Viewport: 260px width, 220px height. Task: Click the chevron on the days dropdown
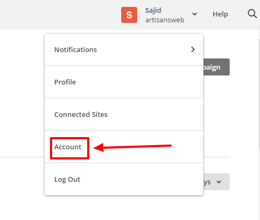pos(219,182)
